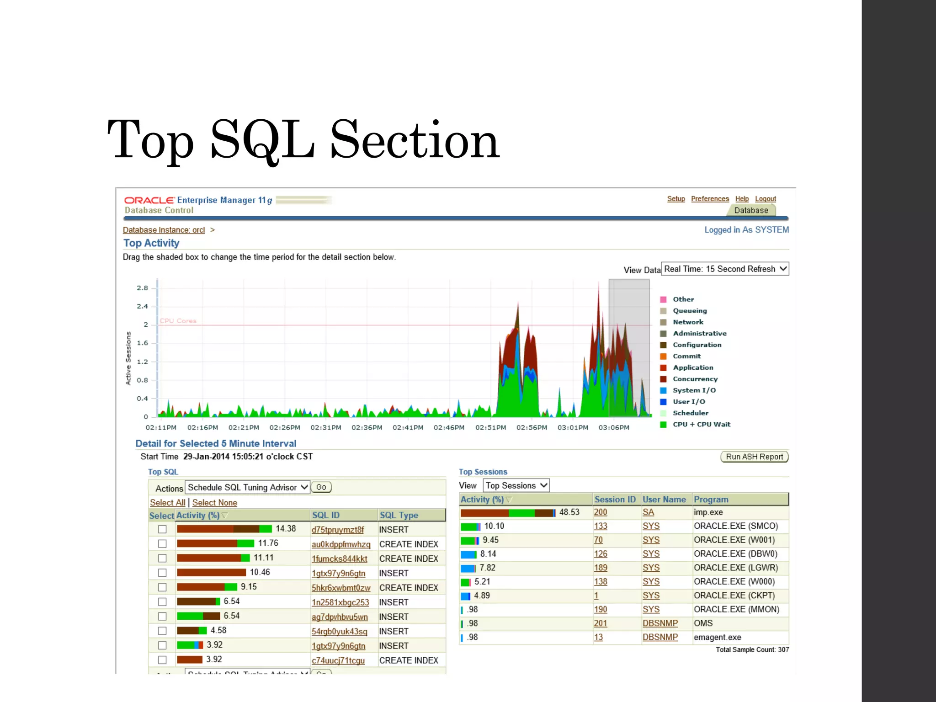Open session ID 201
936x702 pixels.
[x=601, y=623]
